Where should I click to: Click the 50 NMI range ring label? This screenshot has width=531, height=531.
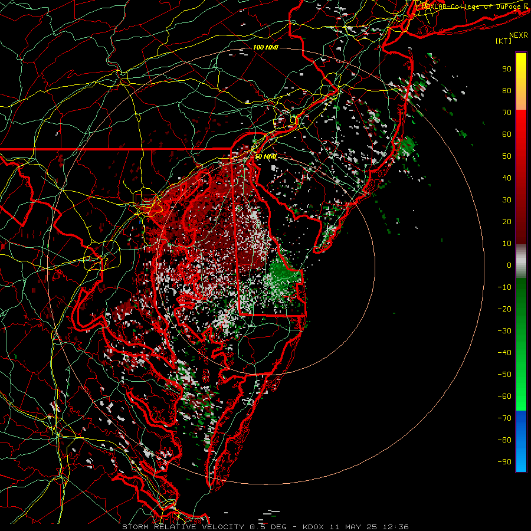tap(266, 156)
